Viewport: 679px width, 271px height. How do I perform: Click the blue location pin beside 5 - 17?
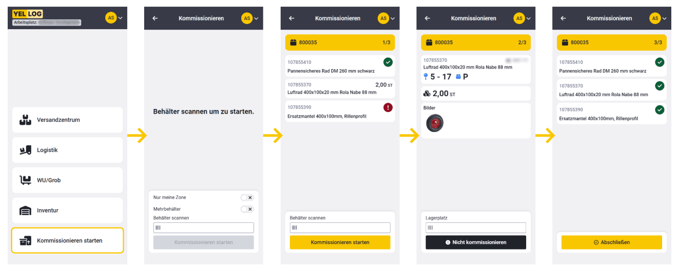[x=426, y=77]
